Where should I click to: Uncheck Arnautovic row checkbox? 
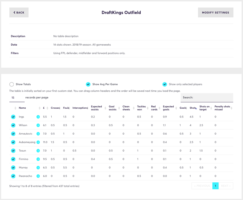13,134
